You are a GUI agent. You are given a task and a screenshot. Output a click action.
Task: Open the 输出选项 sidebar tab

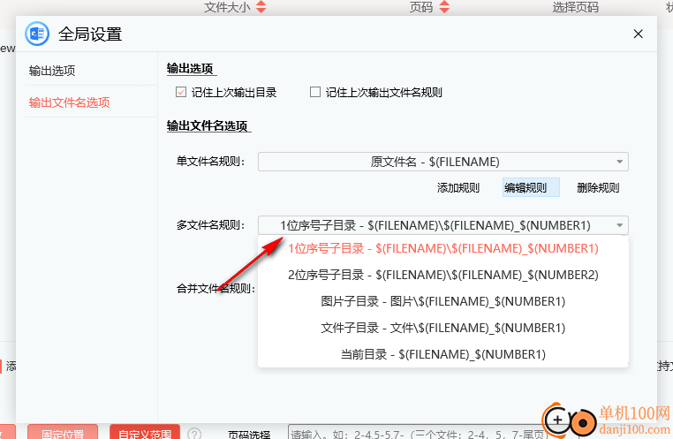[91, 71]
